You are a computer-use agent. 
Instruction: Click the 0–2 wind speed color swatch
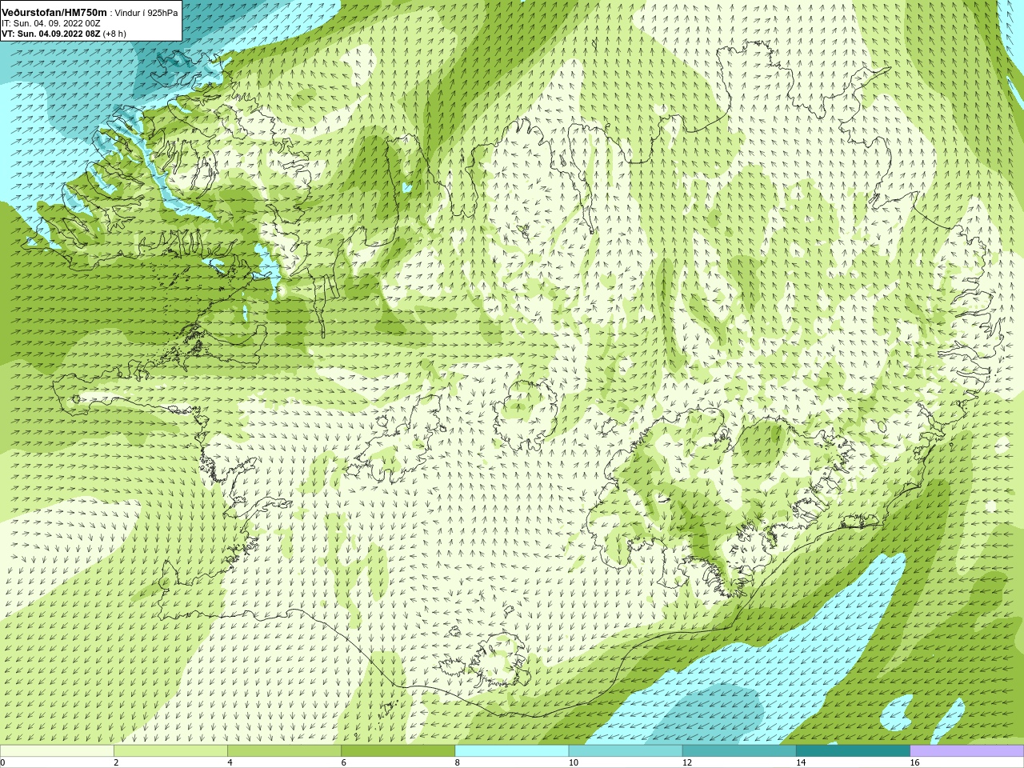[57, 751]
